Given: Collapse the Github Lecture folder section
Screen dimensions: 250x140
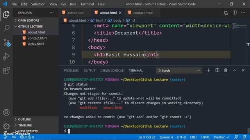Looking at the screenshot, I should click(x=36, y=26).
